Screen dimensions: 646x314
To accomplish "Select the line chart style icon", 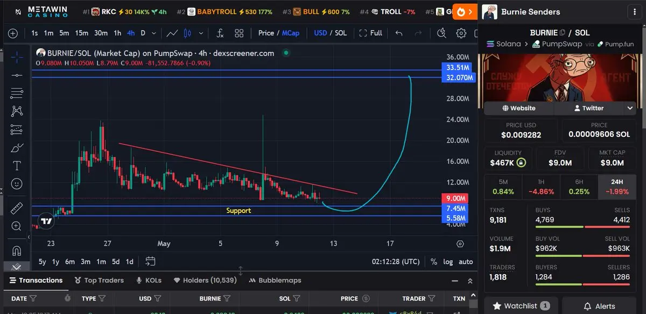I will pos(172,33).
